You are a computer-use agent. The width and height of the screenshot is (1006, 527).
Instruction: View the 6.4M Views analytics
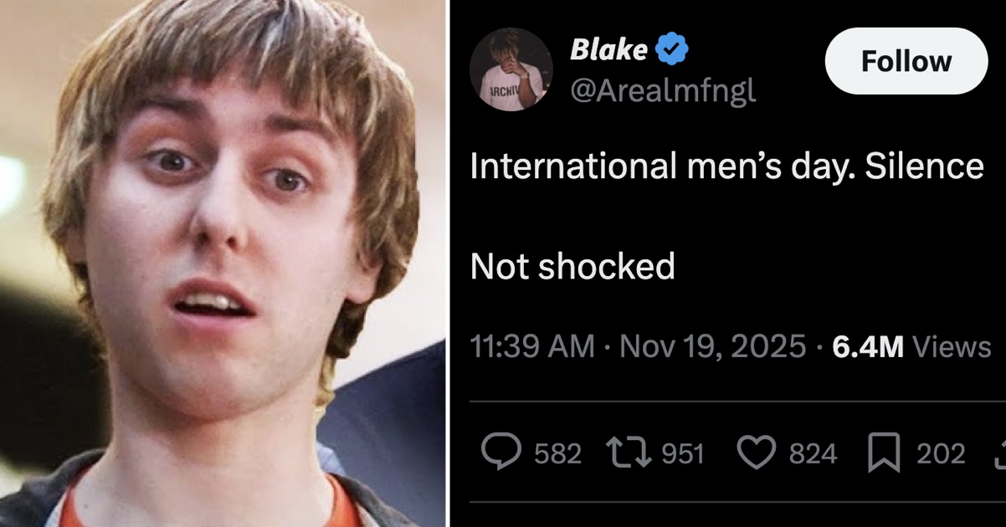[x=912, y=346]
